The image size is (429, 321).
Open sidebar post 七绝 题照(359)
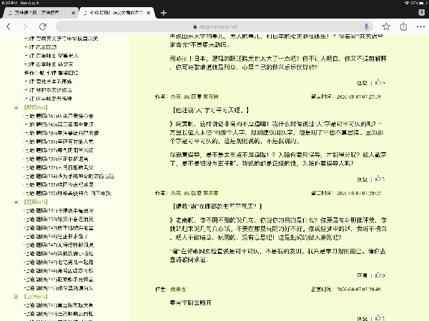(x=61, y=133)
